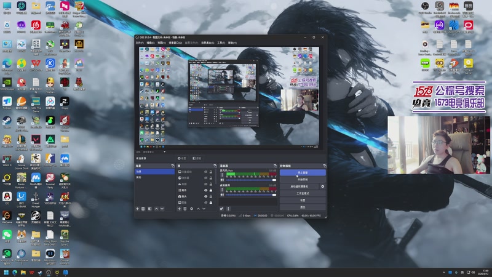Open scene filters icon in Scenes panel
Image resolution: width=492 pixels, height=277 pixels.
[x=149, y=209]
